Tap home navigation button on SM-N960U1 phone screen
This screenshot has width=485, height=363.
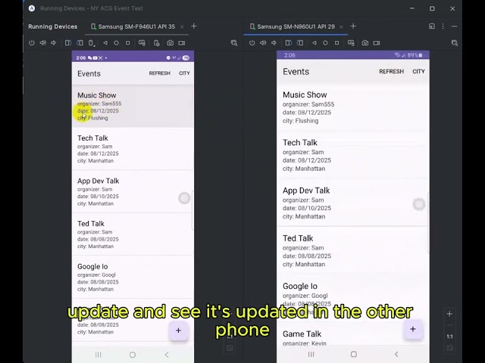tap(354, 354)
